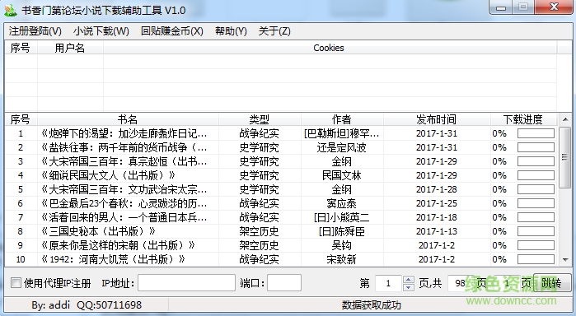Select book 《活着回来的男人
The width and height of the screenshot is (576, 316).
124,217
